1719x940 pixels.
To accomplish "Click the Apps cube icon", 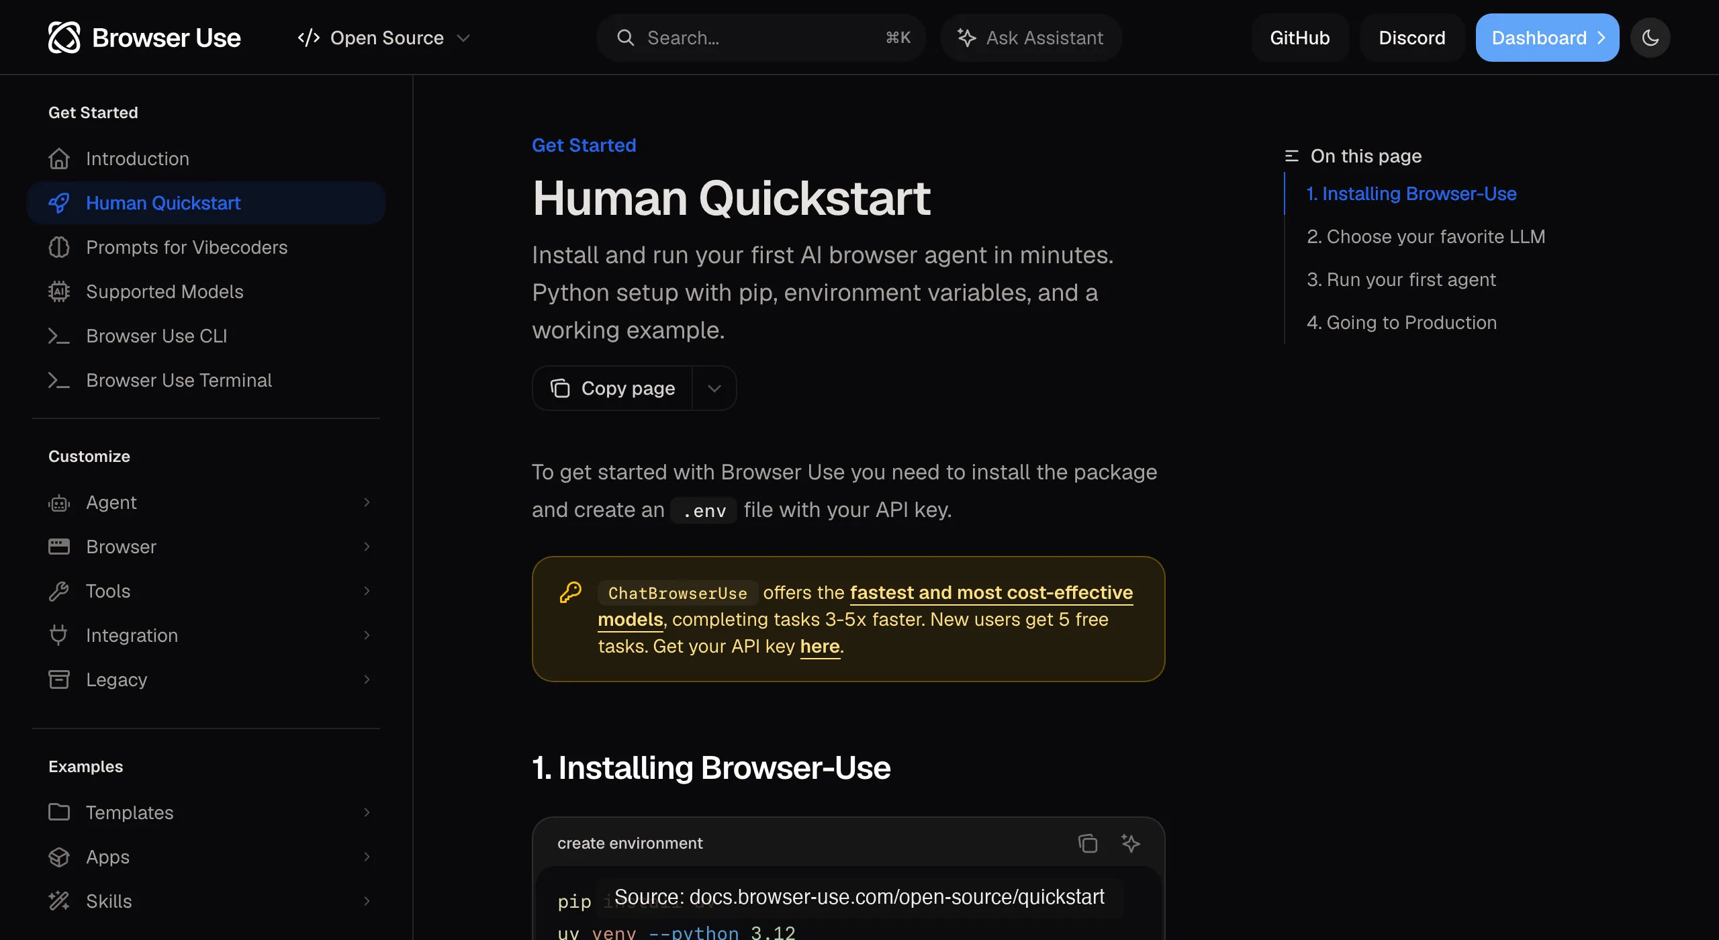I will click(x=59, y=857).
